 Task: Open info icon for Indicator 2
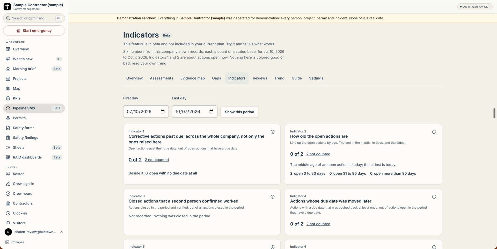(x=434, y=132)
